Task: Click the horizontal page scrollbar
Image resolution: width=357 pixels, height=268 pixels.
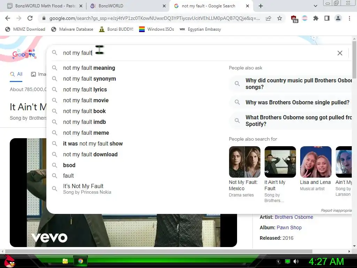Action: click(x=159, y=251)
